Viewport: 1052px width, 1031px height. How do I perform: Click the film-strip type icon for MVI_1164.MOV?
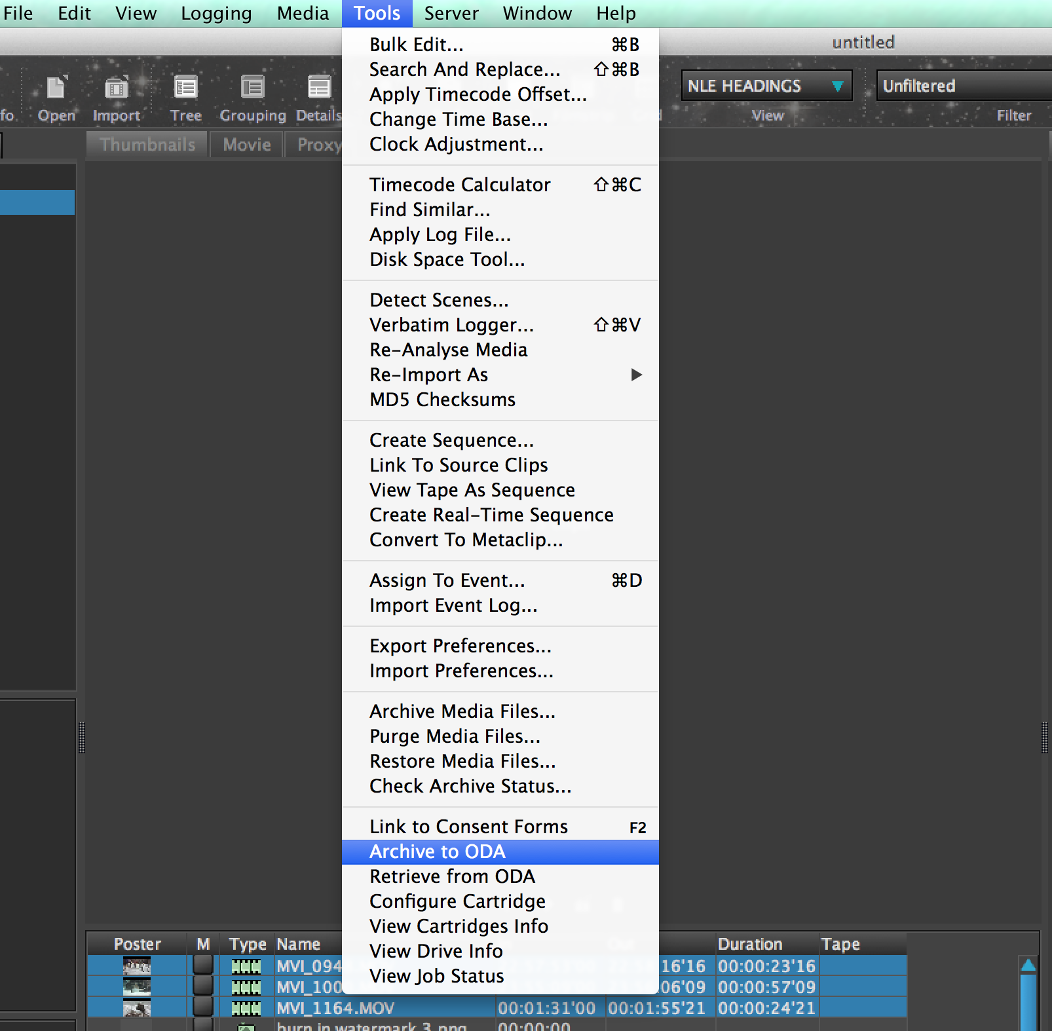[246, 1008]
